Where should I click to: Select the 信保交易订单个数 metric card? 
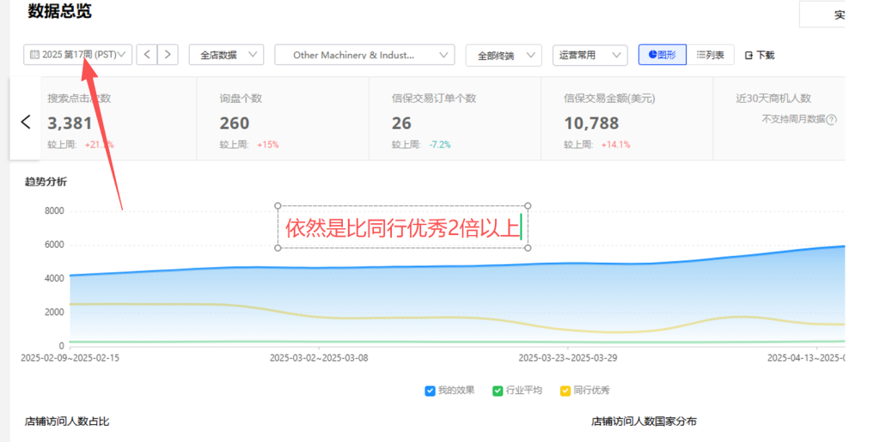click(x=454, y=119)
